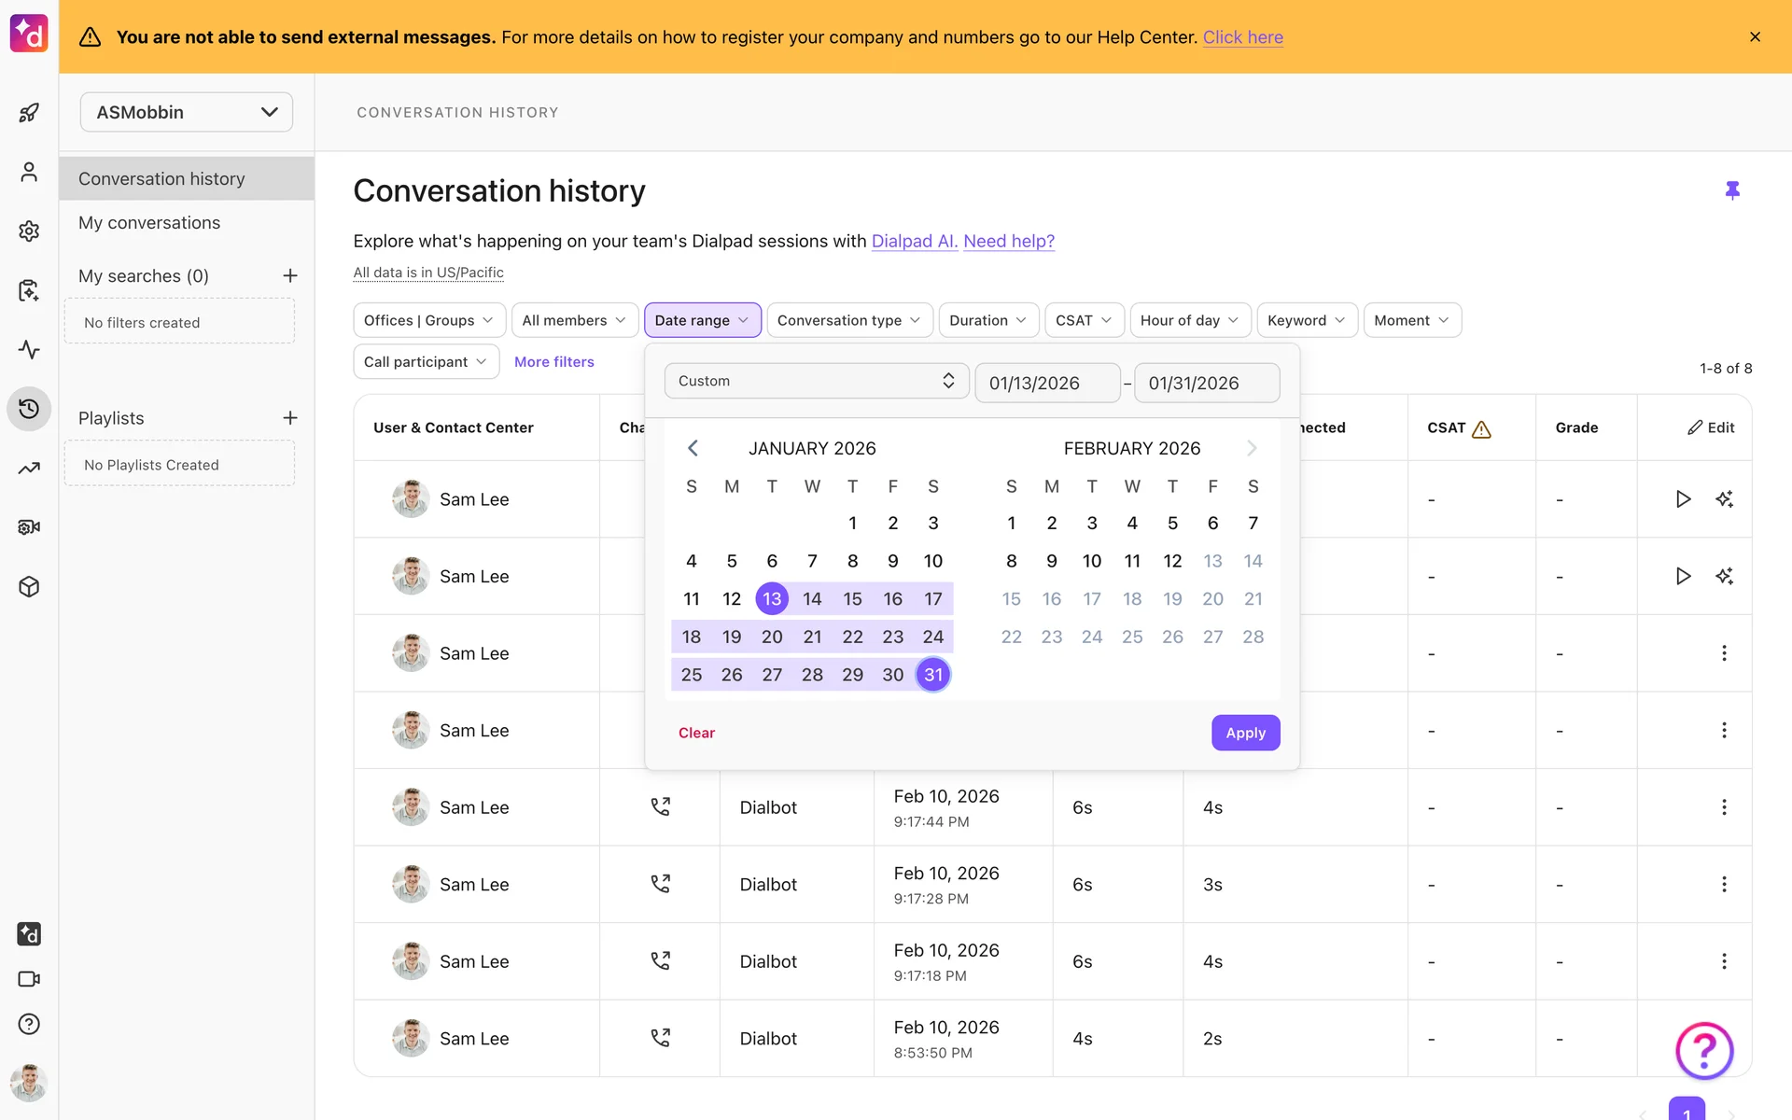Go to previous month in calendar
Screen dimensions: 1792x1120
coord(693,448)
